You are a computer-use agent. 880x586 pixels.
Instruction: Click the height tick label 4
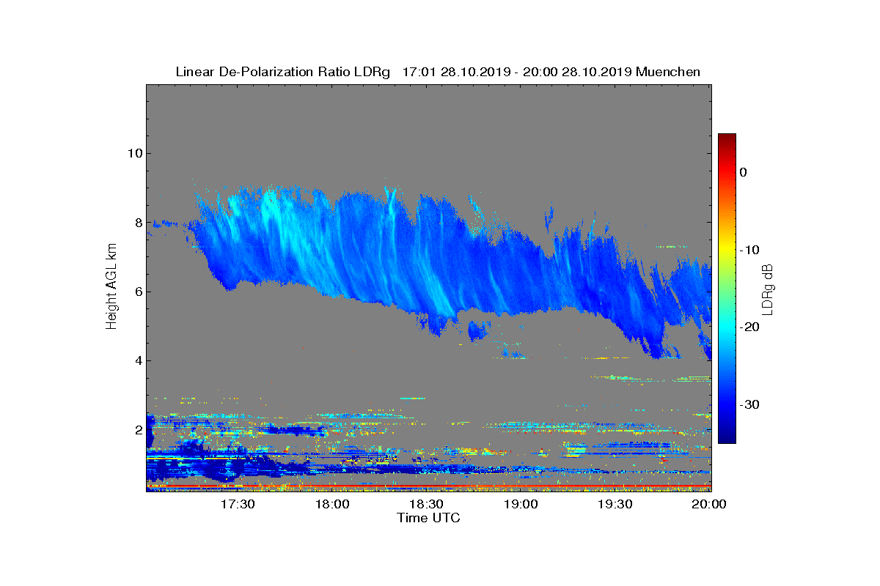[138, 360]
